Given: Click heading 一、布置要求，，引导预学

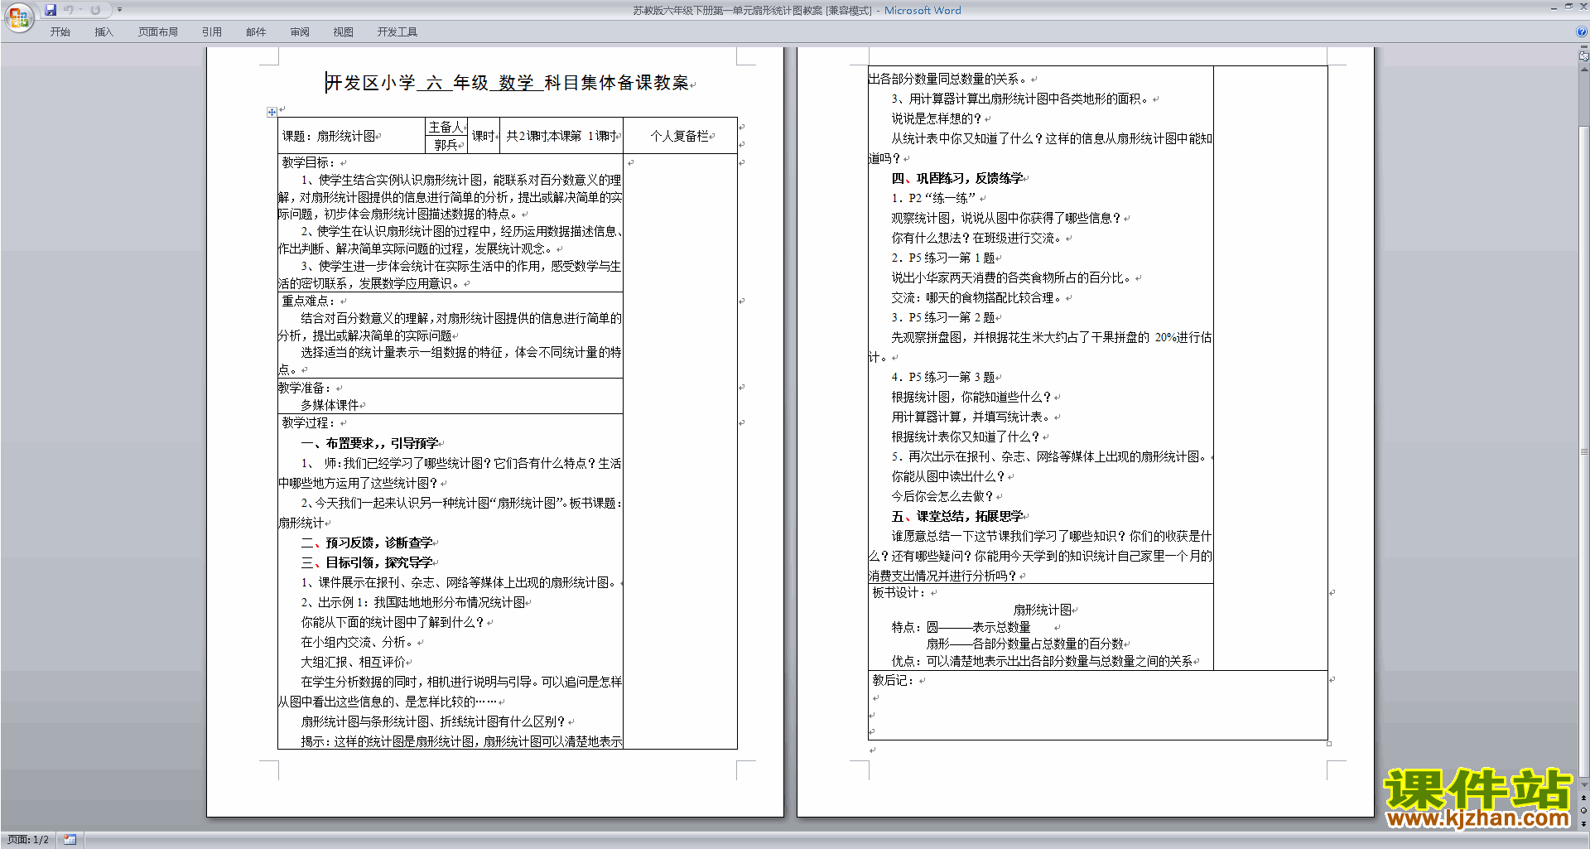Looking at the screenshot, I should coord(369,443).
